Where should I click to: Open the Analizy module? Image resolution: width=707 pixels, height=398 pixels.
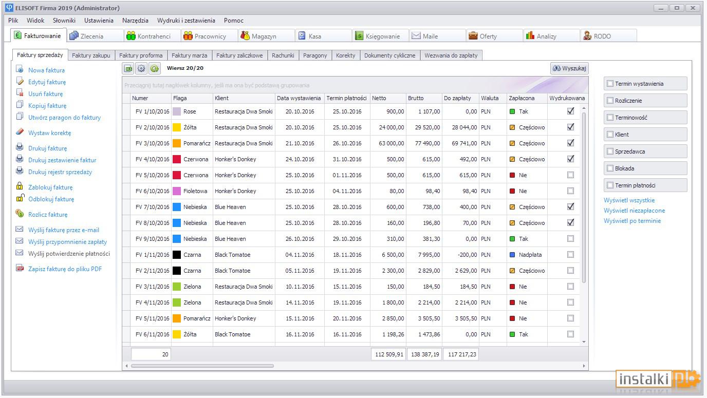[x=551, y=36]
